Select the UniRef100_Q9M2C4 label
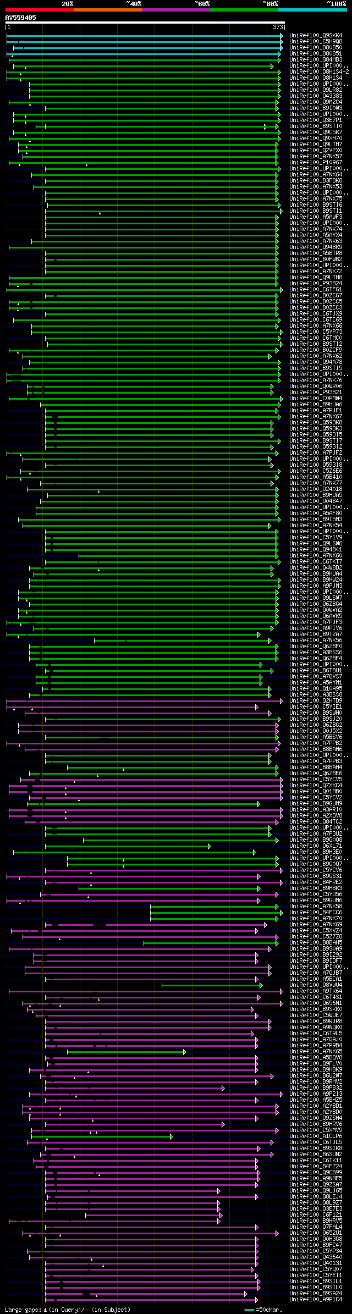Viewport: 352px width, 1314px height. 316,102
